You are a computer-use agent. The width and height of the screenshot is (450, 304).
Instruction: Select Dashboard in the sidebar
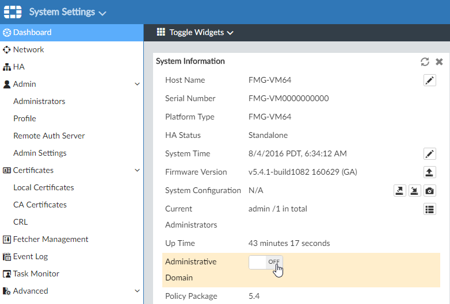pos(32,33)
